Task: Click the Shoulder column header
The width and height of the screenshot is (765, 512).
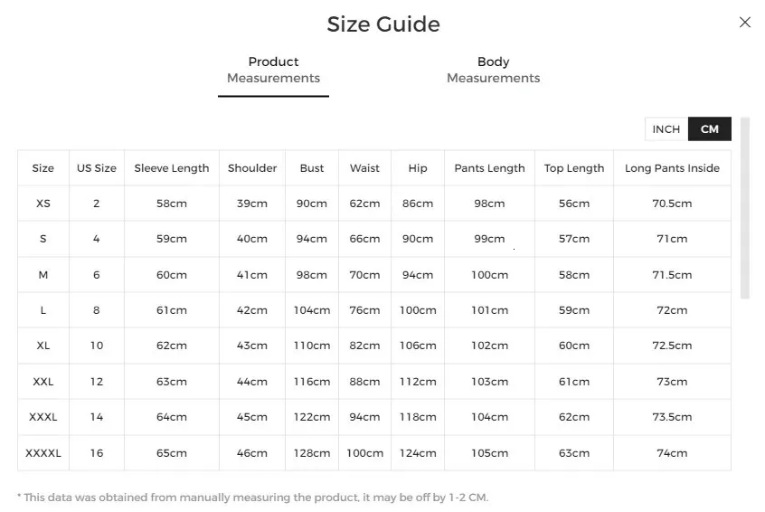Action: point(252,168)
